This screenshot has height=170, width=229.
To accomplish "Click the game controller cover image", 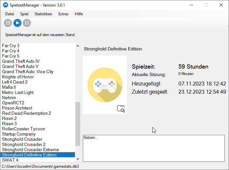I will pyautogui.click(x=105, y=84).
